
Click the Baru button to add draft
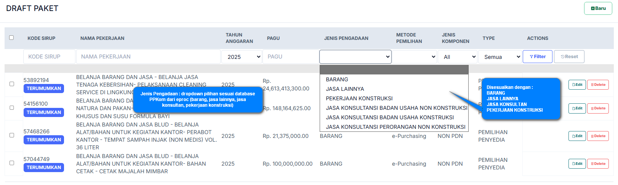click(x=598, y=8)
